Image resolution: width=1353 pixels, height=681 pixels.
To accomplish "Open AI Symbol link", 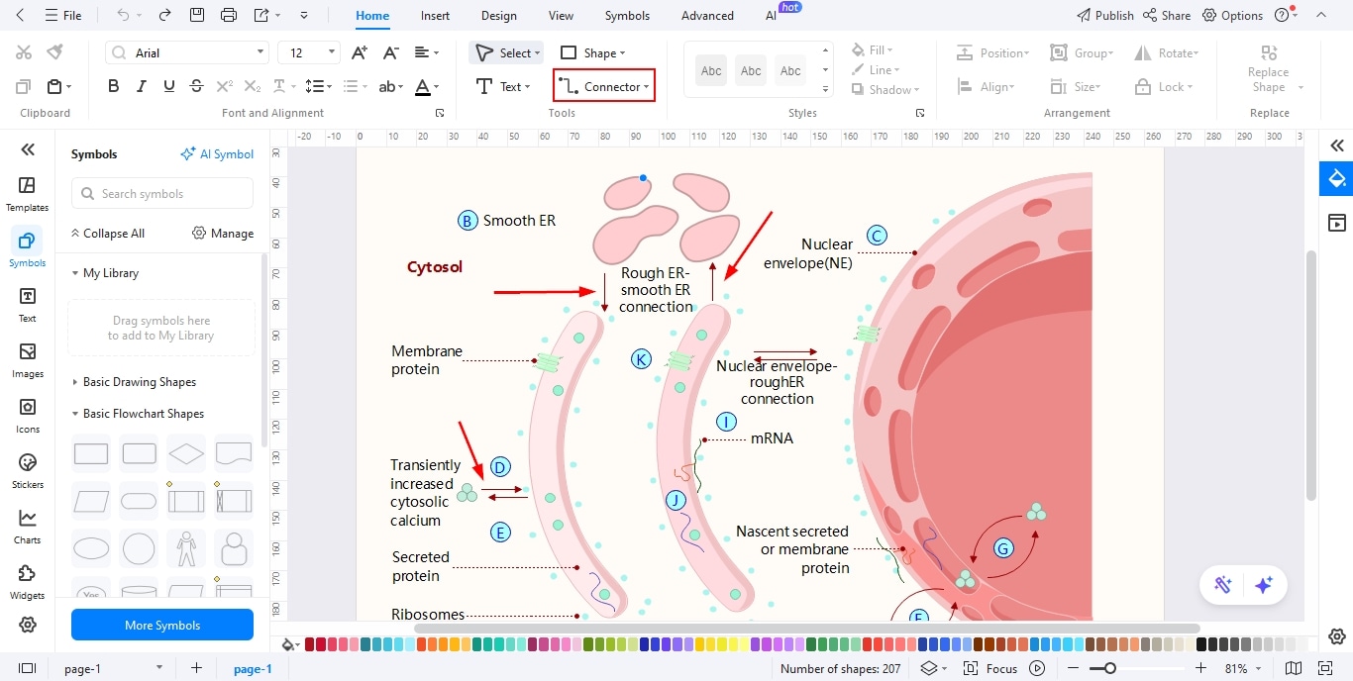I will (x=217, y=153).
